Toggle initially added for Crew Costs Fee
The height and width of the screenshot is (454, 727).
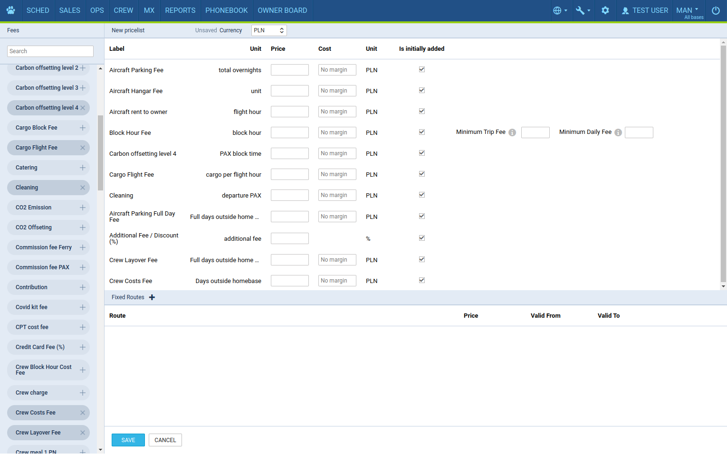pos(422,280)
